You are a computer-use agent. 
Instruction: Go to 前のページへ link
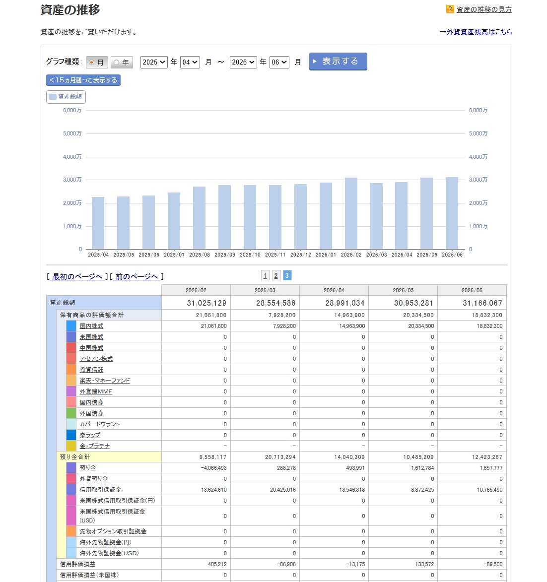tap(137, 276)
